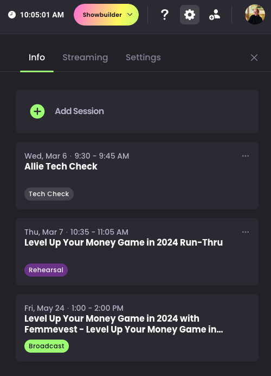Open the settings gear icon
Viewport: 271px width, 376px height.
190,15
